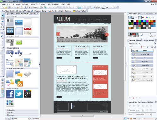This screenshot has height=120, width=157.
Task: Select the landscape picture layout icon
Action: point(19,22)
